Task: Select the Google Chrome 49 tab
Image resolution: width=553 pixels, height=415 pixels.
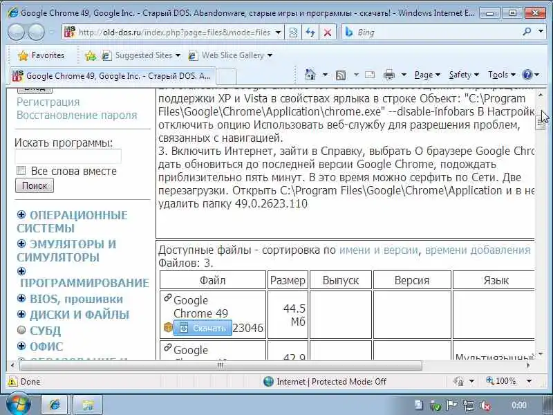Action: coord(112,76)
